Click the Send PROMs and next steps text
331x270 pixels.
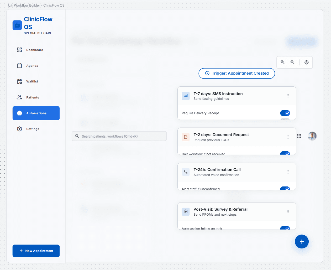pyautogui.click(x=215, y=215)
